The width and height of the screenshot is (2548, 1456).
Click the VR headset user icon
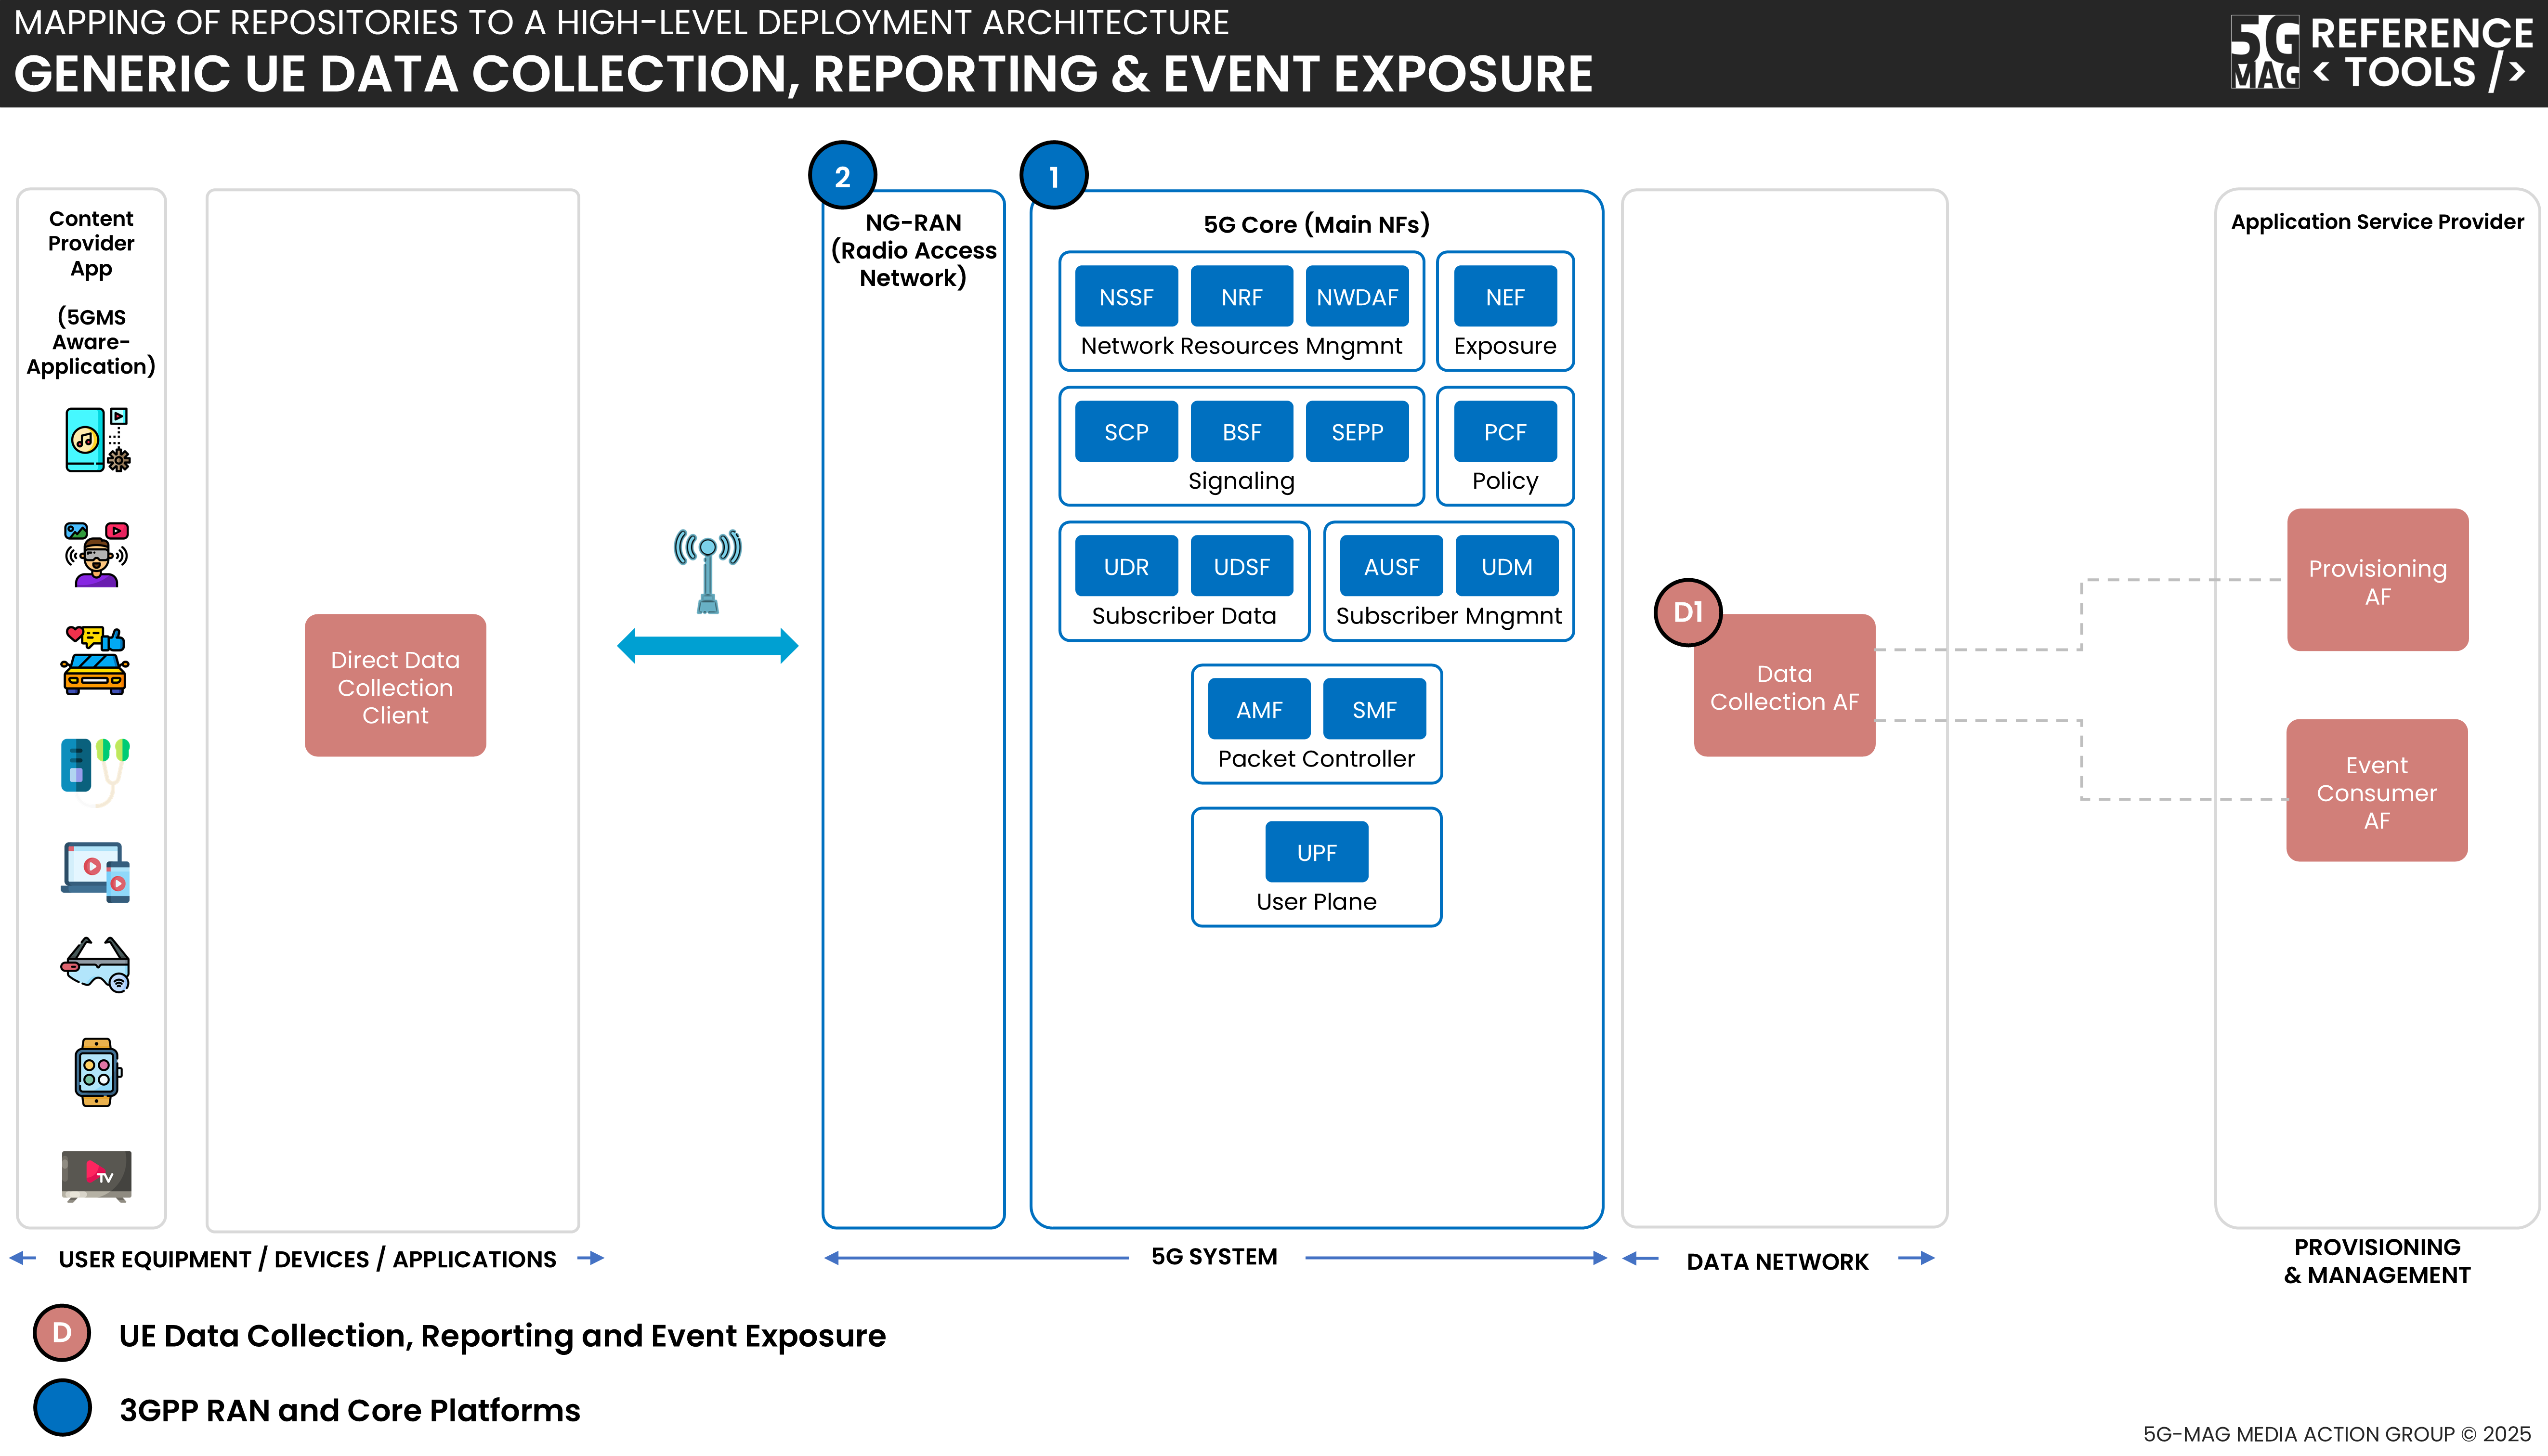(96, 554)
